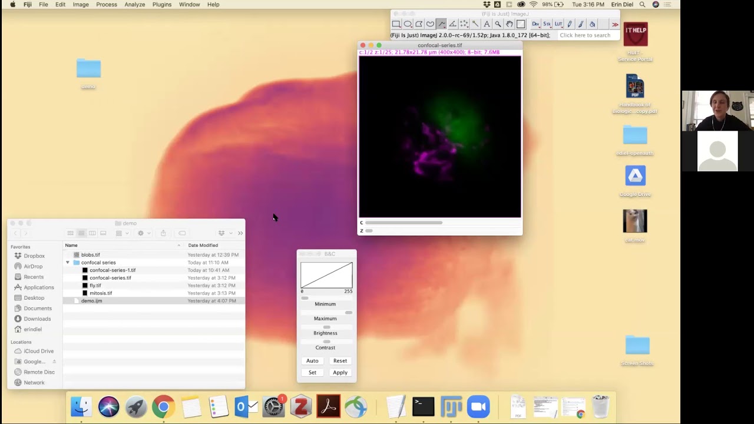754x424 pixels.
Task: Select the Paintbrush tool
Action: pyautogui.click(x=581, y=24)
